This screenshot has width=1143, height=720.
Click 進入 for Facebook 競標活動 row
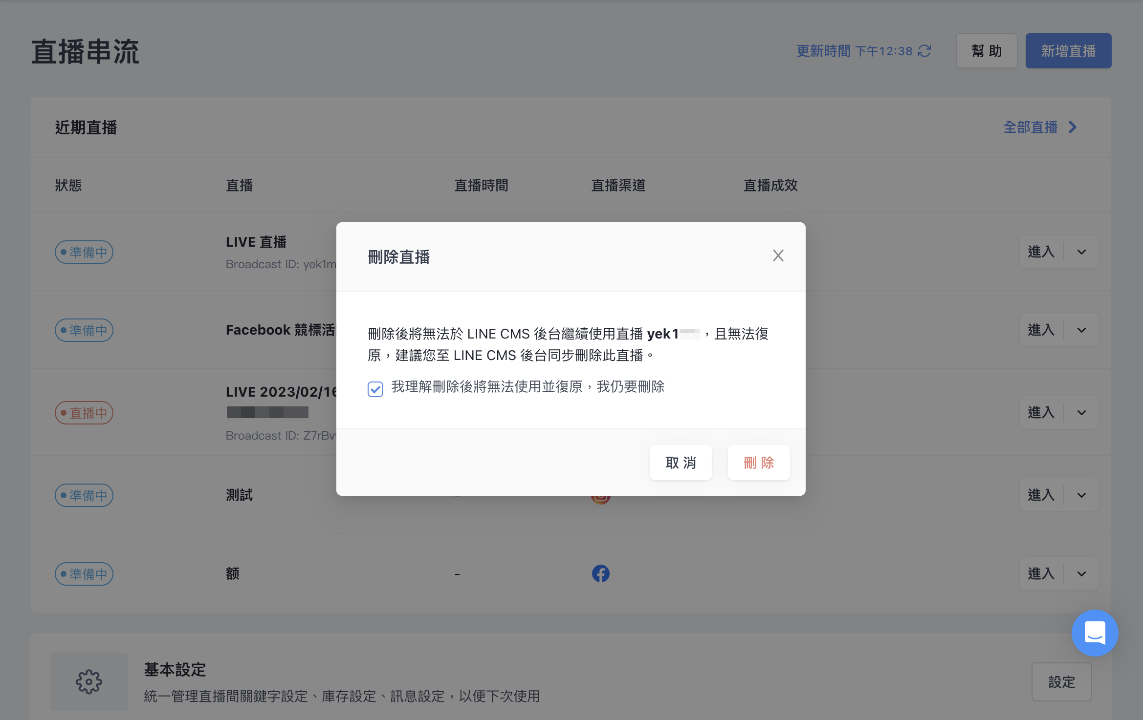point(1041,330)
